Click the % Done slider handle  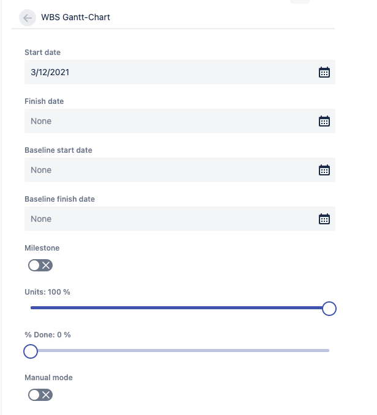31,351
